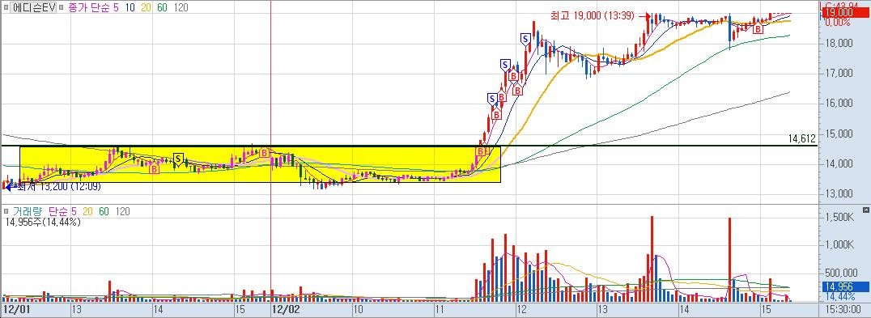Click the 10 hour label on time axis

(359, 308)
